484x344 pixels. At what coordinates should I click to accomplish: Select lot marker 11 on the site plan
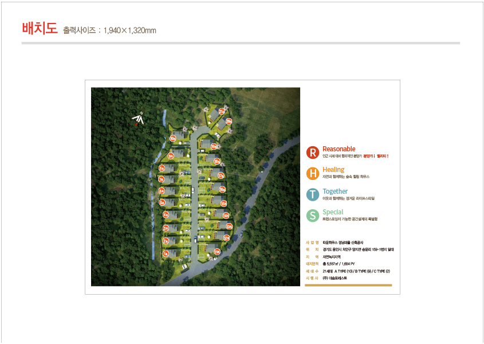[x=217, y=252]
